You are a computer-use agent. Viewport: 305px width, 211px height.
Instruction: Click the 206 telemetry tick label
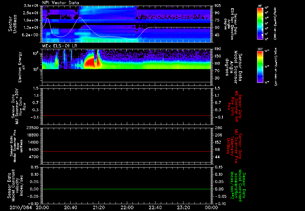tap(218, 135)
